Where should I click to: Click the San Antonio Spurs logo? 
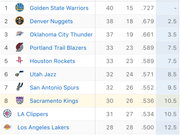(19, 87)
